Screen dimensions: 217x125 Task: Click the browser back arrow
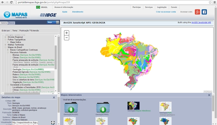2,2
